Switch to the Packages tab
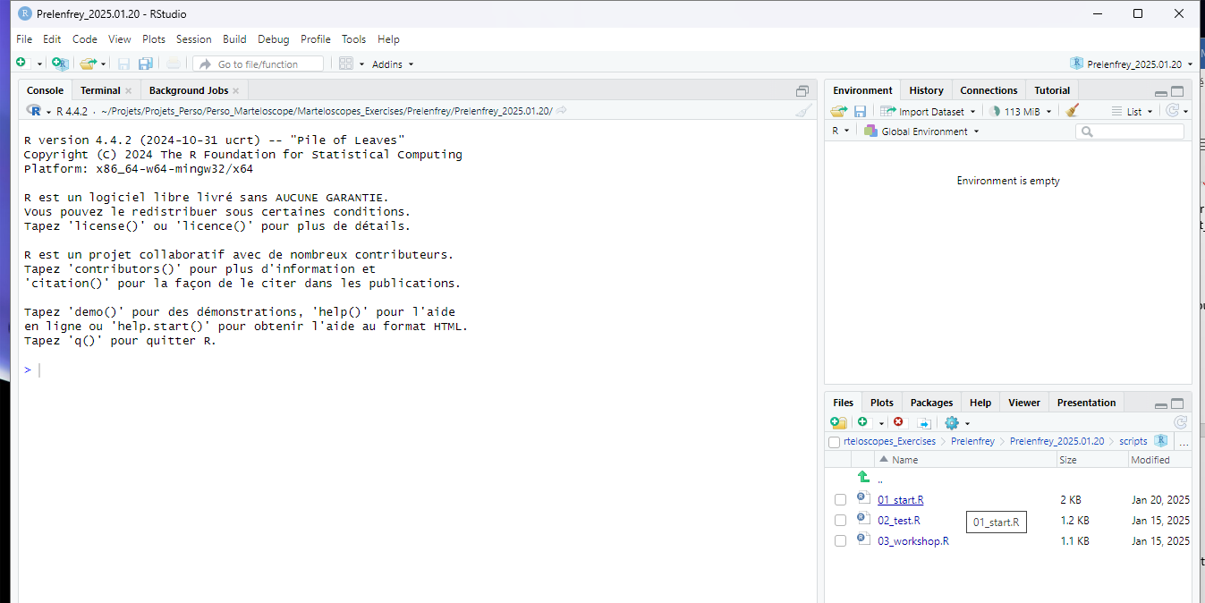The height and width of the screenshot is (603, 1205). point(931,403)
